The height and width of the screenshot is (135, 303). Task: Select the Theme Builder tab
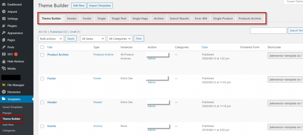click(x=51, y=19)
